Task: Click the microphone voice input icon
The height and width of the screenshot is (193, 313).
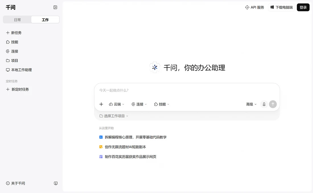Action: click(x=264, y=104)
